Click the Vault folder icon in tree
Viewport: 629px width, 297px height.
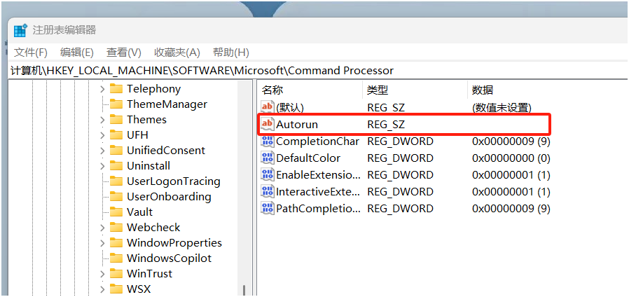tap(116, 212)
